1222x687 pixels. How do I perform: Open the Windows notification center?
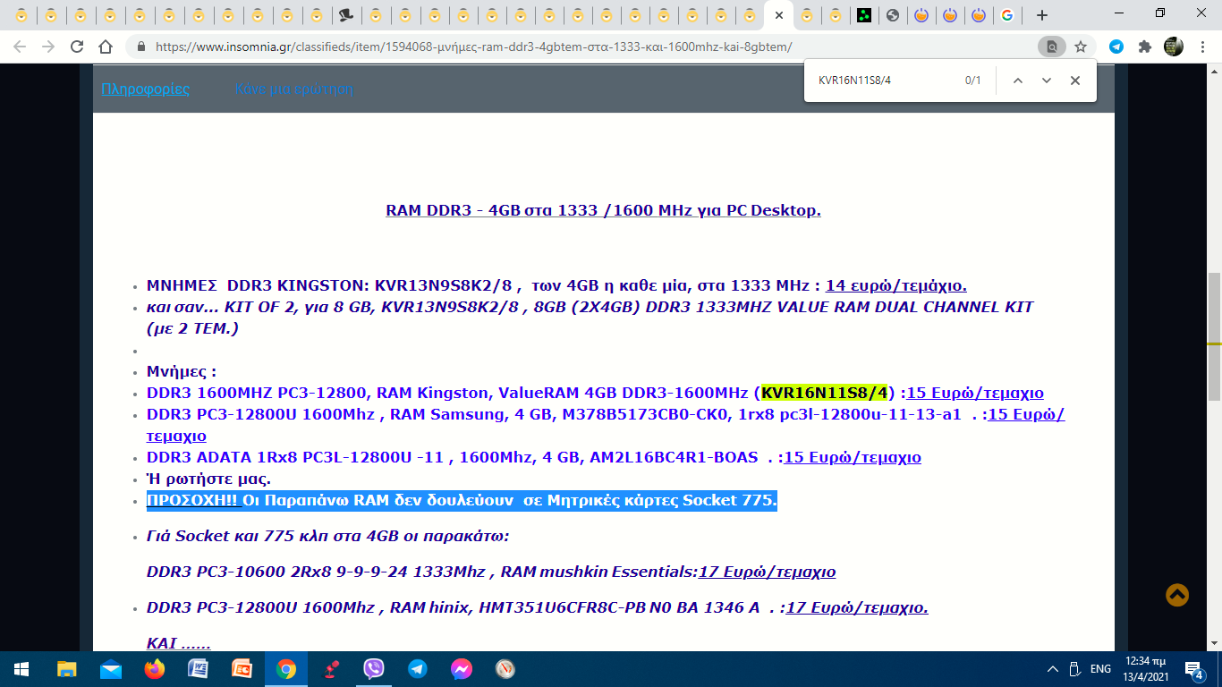pyautogui.click(x=1194, y=669)
